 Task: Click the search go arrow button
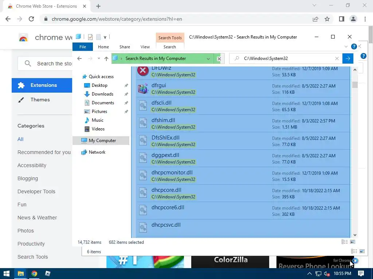pyautogui.click(x=348, y=58)
